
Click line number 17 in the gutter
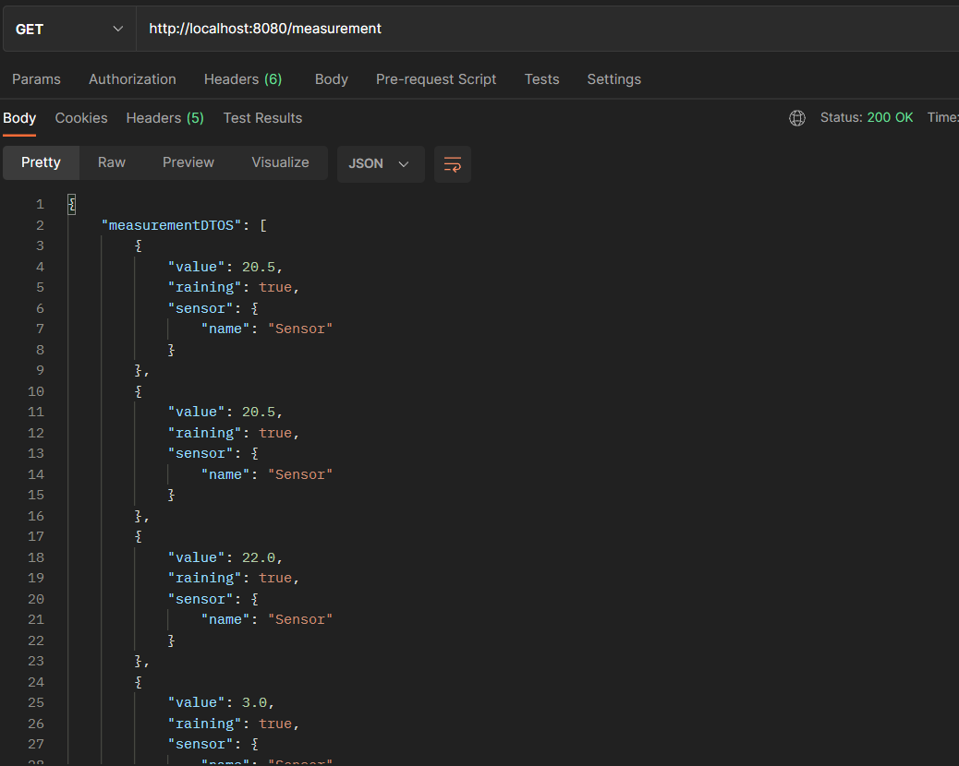[36, 536]
